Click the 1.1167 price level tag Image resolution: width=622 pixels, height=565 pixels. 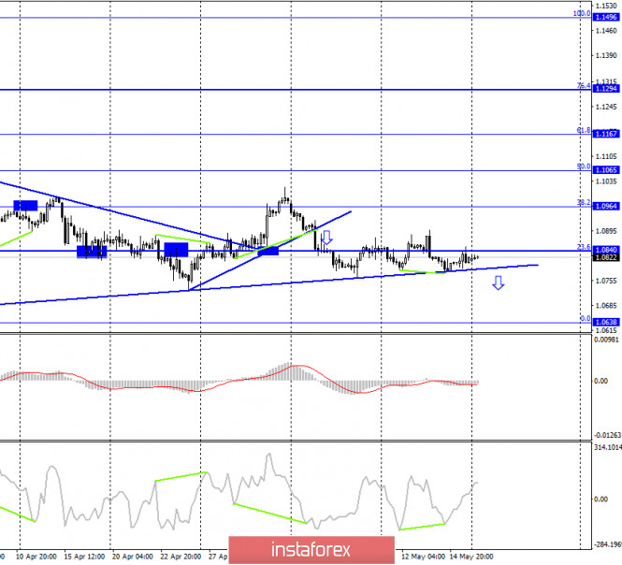605,134
